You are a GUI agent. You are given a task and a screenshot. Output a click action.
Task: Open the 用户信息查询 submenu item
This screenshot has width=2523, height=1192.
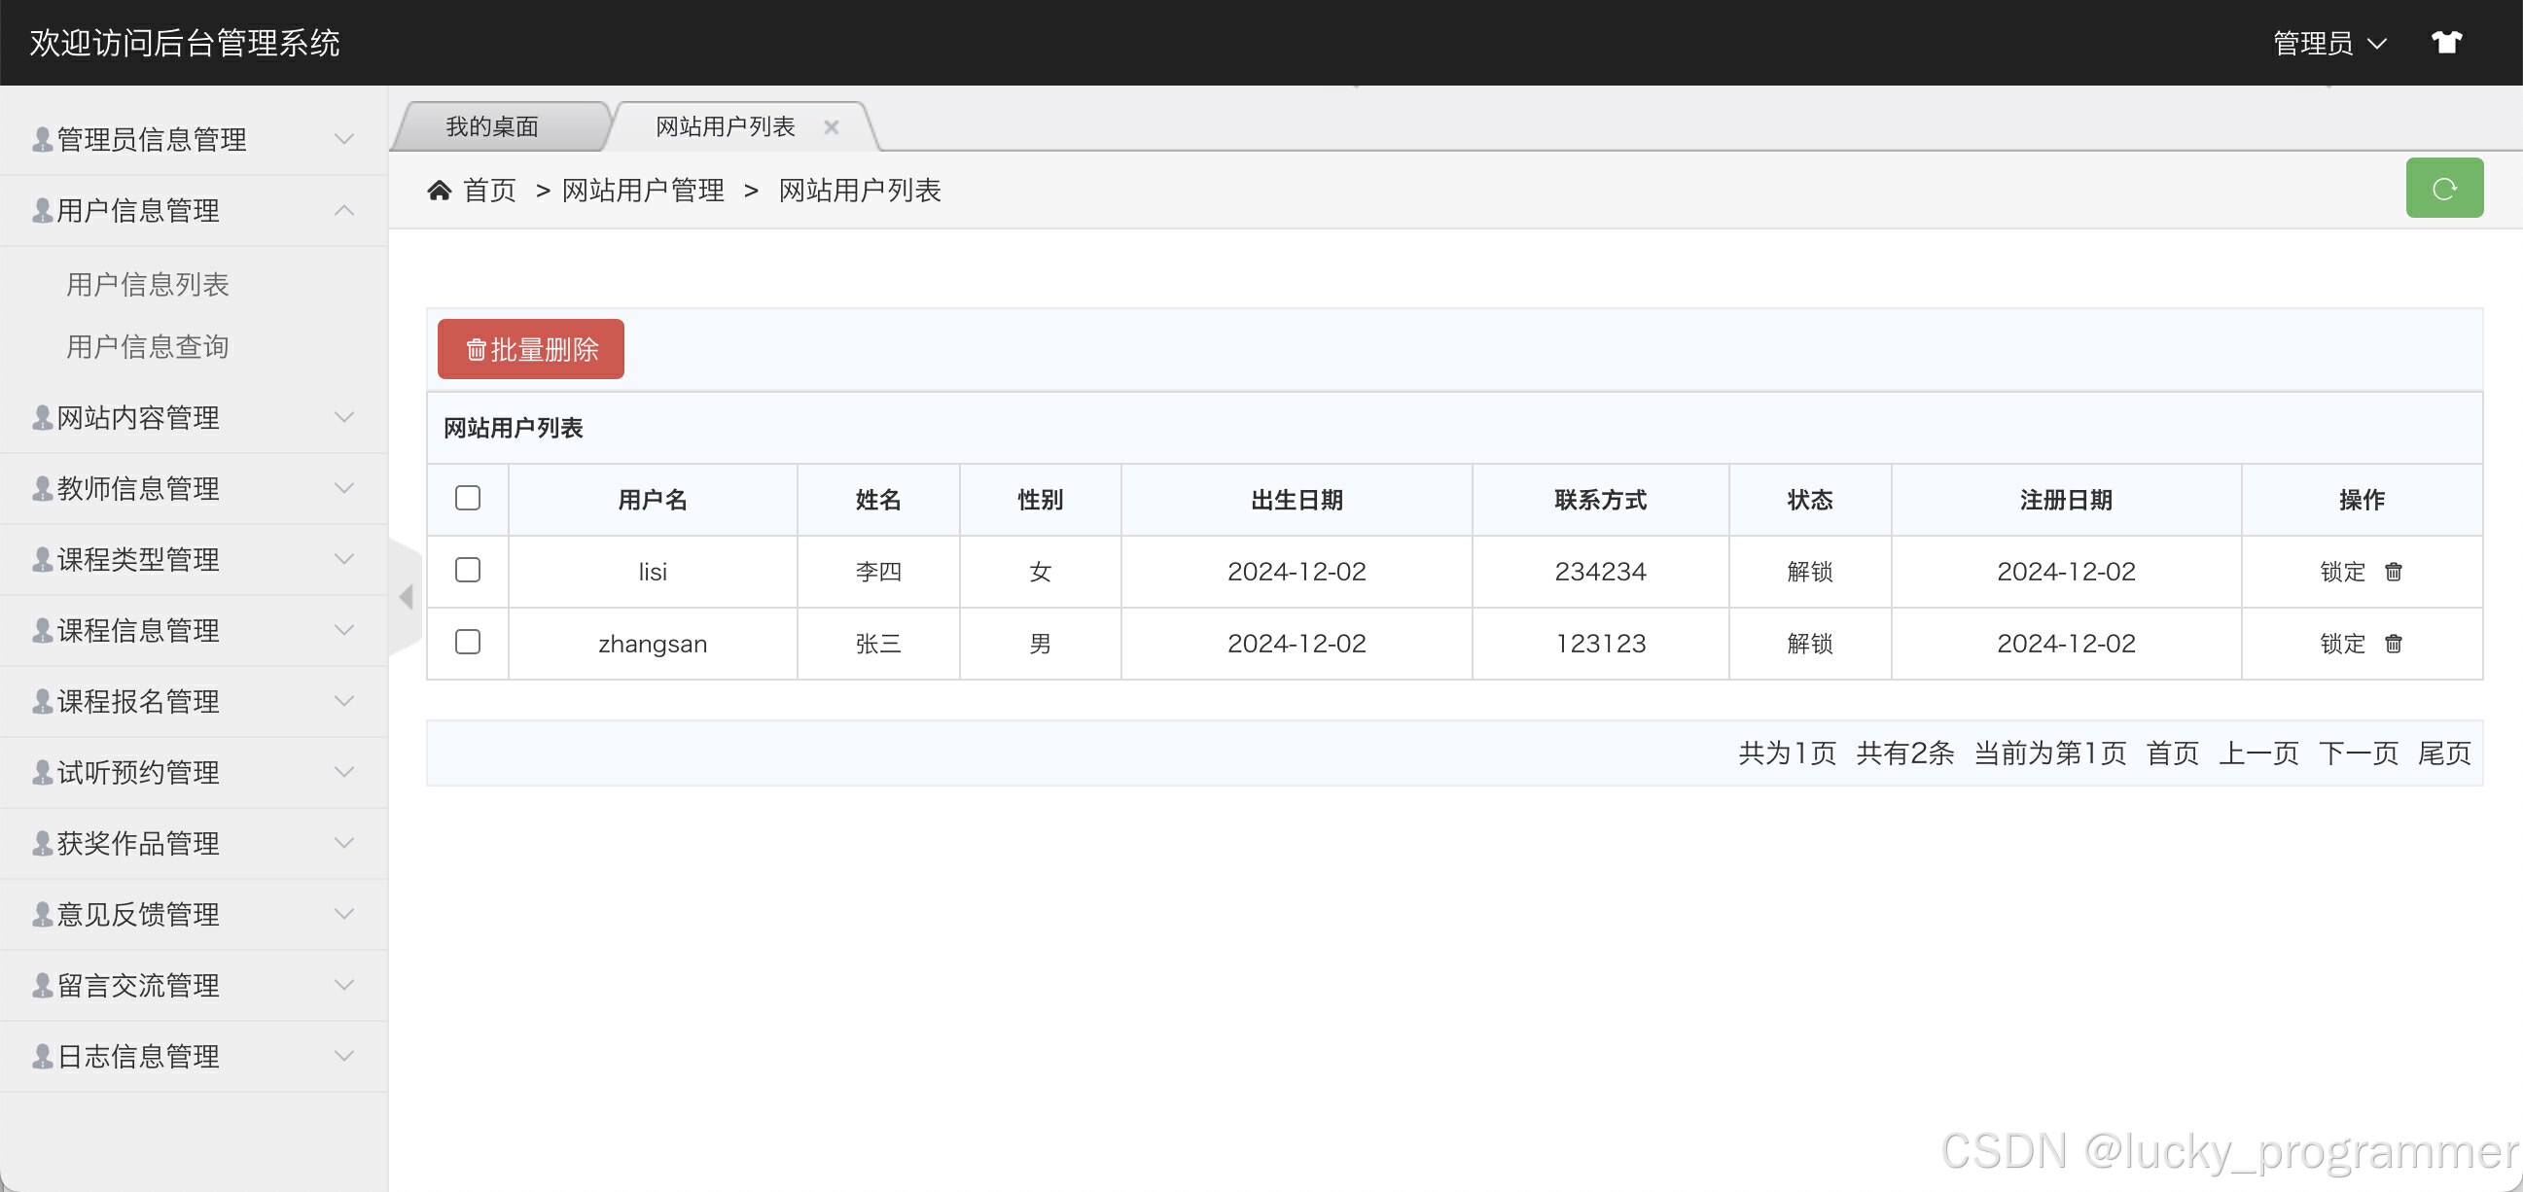pyautogui.click(x=147, y=347)
